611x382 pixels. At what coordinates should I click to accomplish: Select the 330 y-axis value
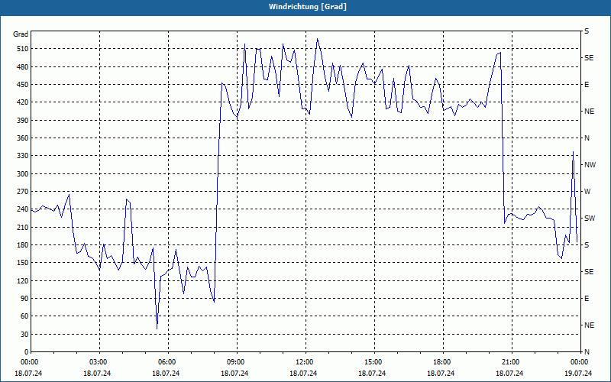coord(23,156)
